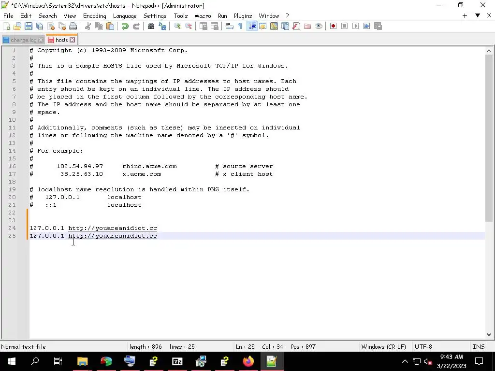The image size is (495, 371).
Task: Open the Function List panel icon
Action: (x=296, y=26)
